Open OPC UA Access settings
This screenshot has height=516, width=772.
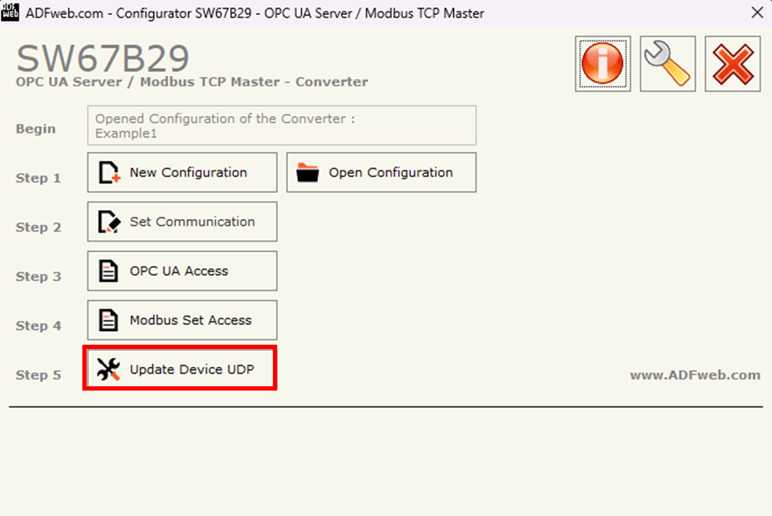182,271
